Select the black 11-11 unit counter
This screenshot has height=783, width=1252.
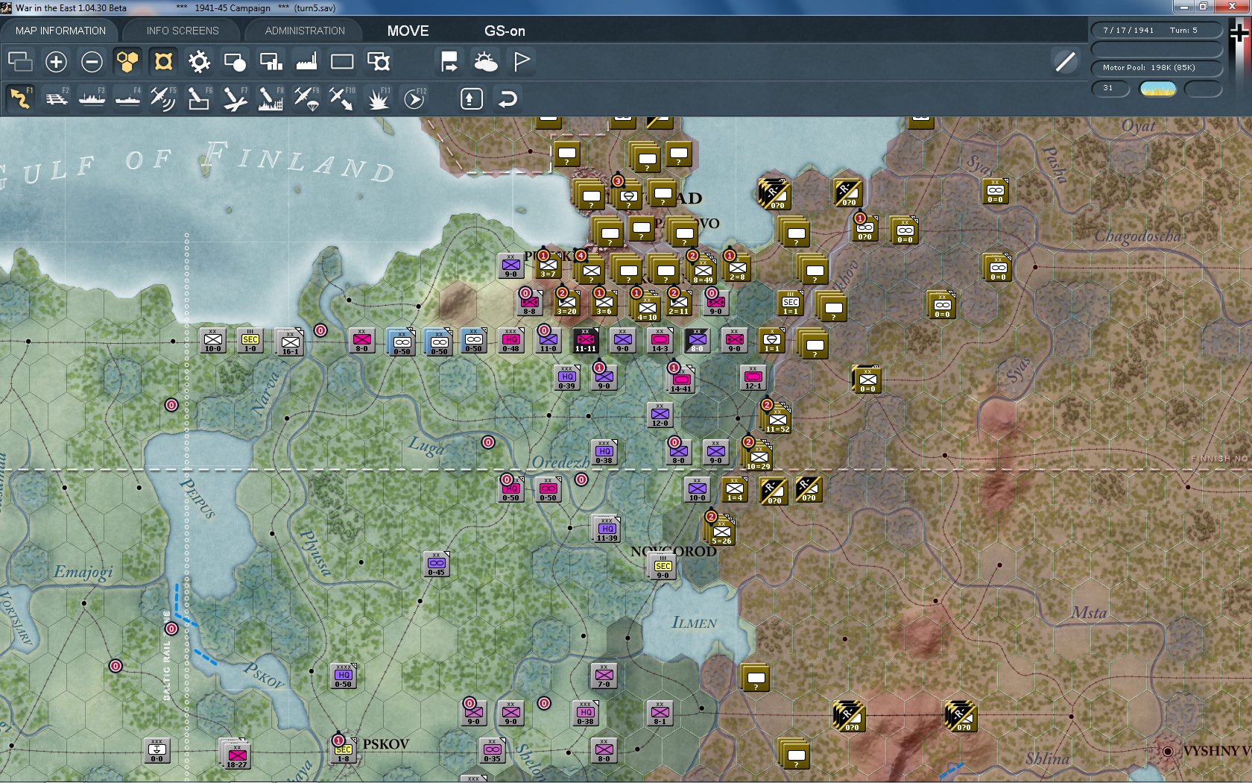coord(586,340)
